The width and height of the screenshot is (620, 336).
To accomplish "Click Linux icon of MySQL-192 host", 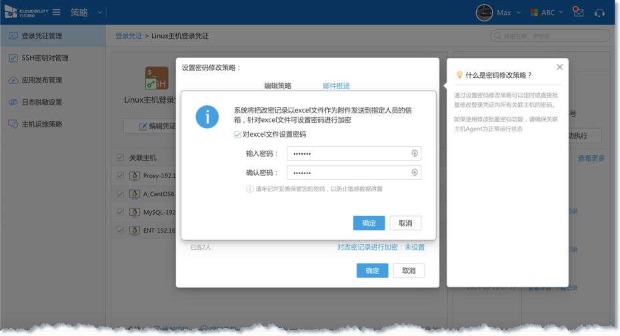I will (135, 212).
